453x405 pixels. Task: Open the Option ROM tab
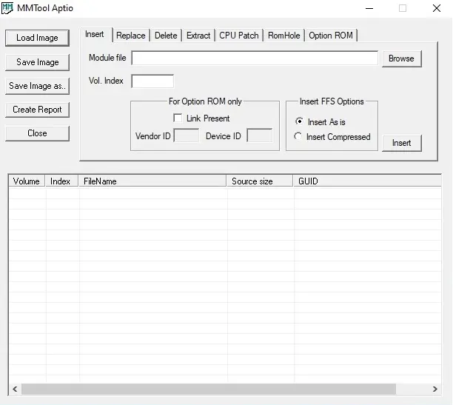coord(331,36)
